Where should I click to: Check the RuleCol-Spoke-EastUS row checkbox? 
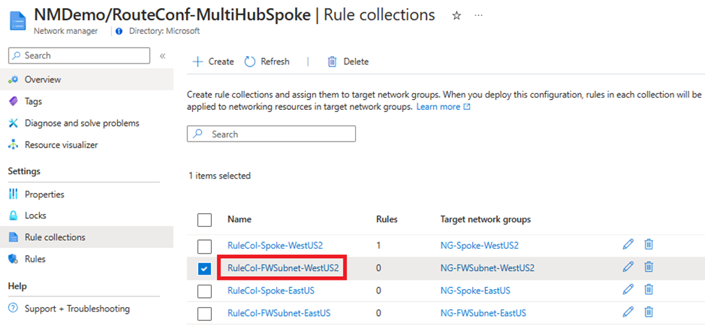(x=205, y=291)
